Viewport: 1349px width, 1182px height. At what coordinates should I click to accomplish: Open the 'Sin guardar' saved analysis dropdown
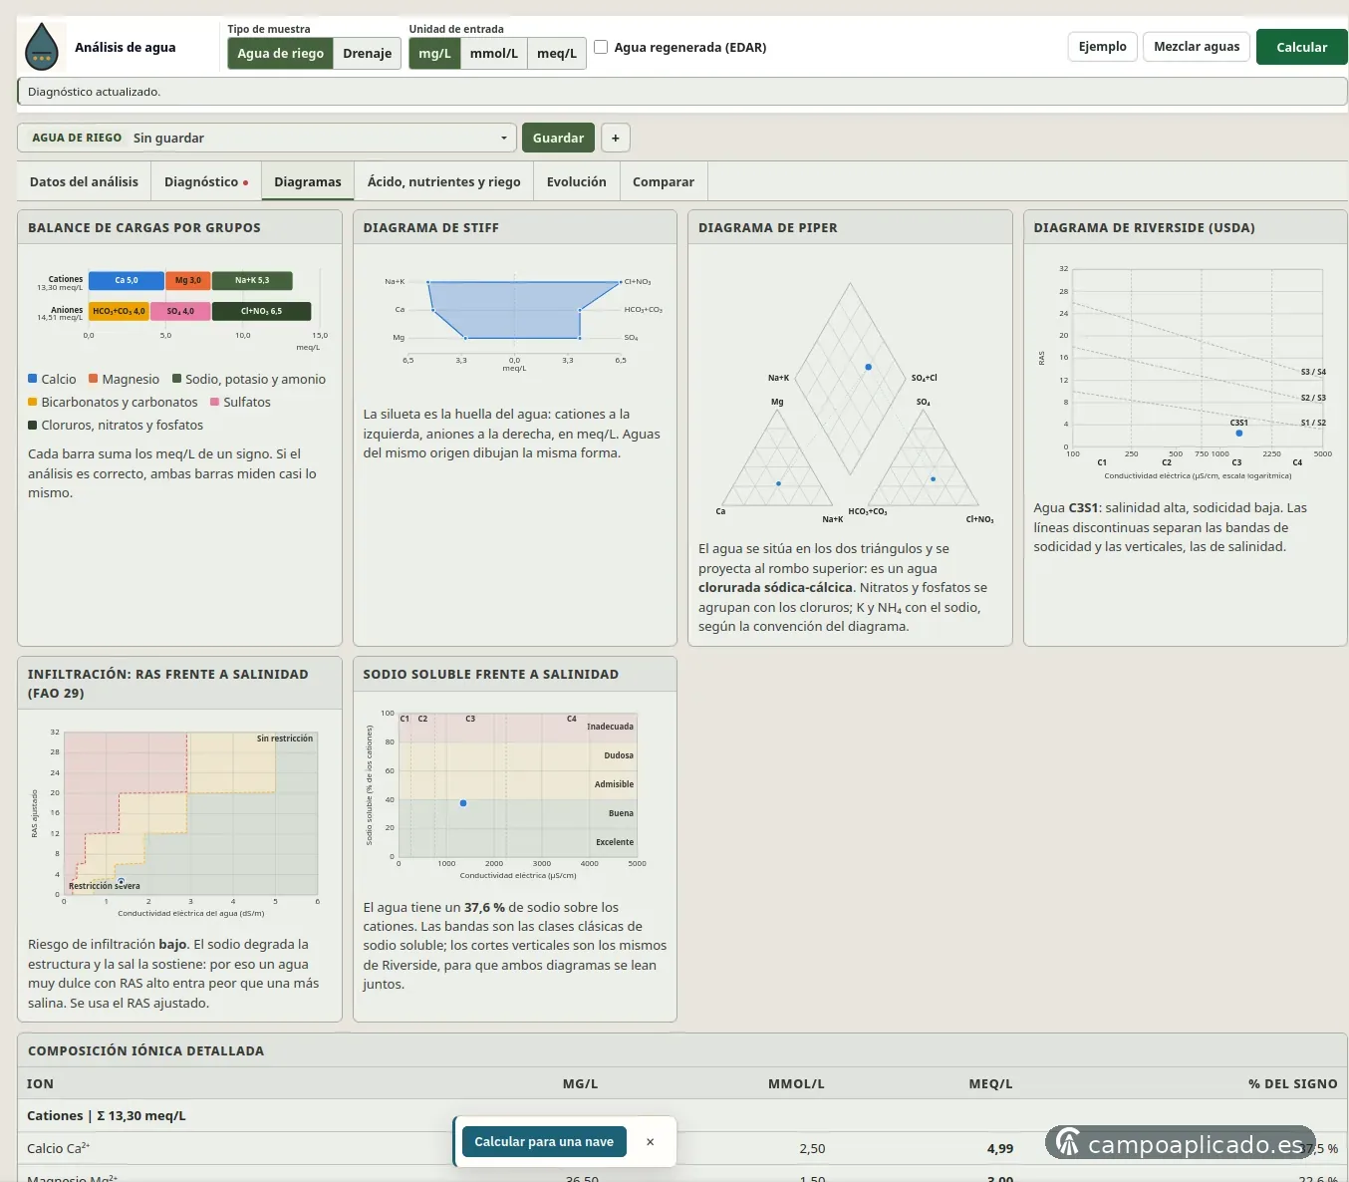pos(266,138)
